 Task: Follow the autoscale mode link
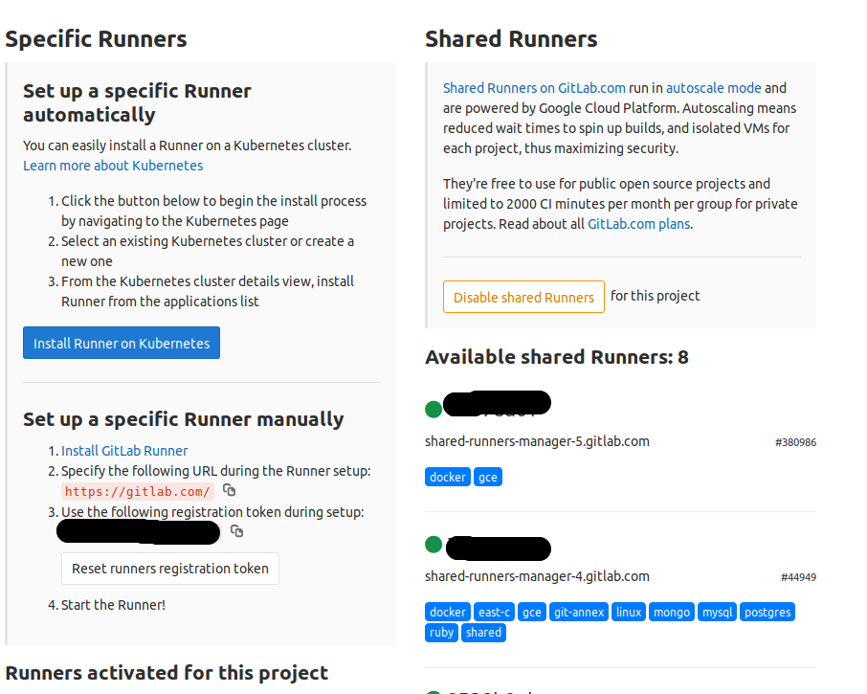point(714,88)
